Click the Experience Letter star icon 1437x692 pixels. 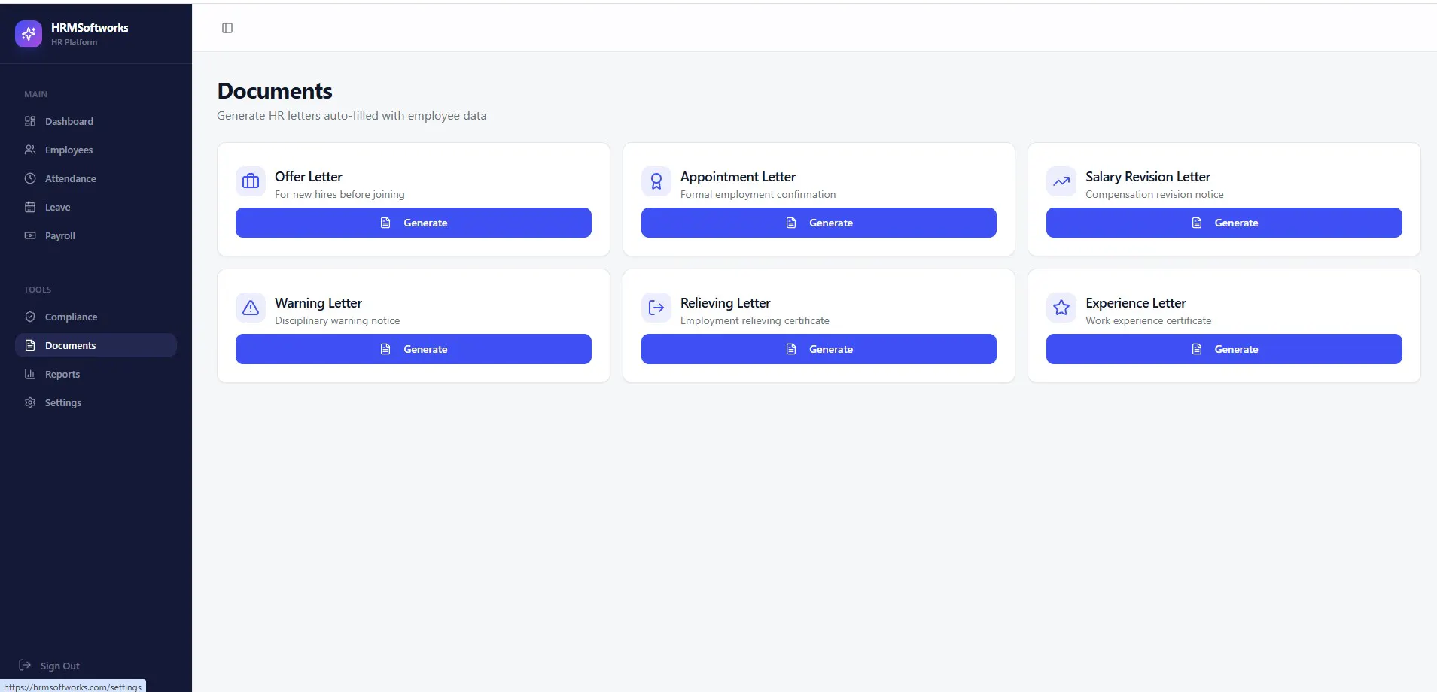[x=1061, y=308]
